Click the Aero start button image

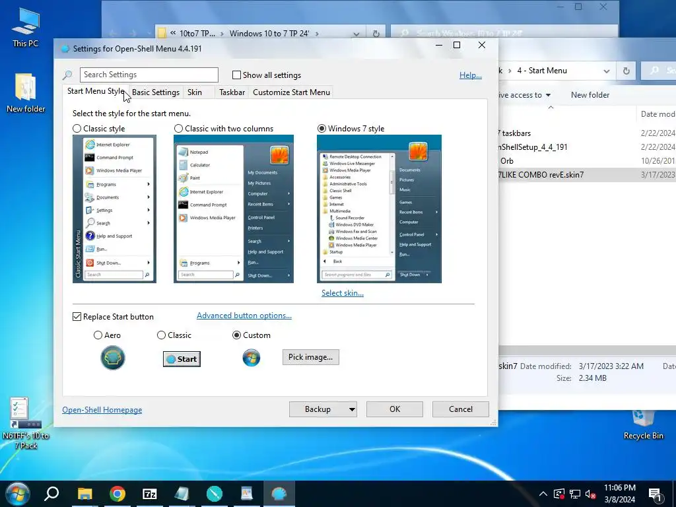coord(113,358)
